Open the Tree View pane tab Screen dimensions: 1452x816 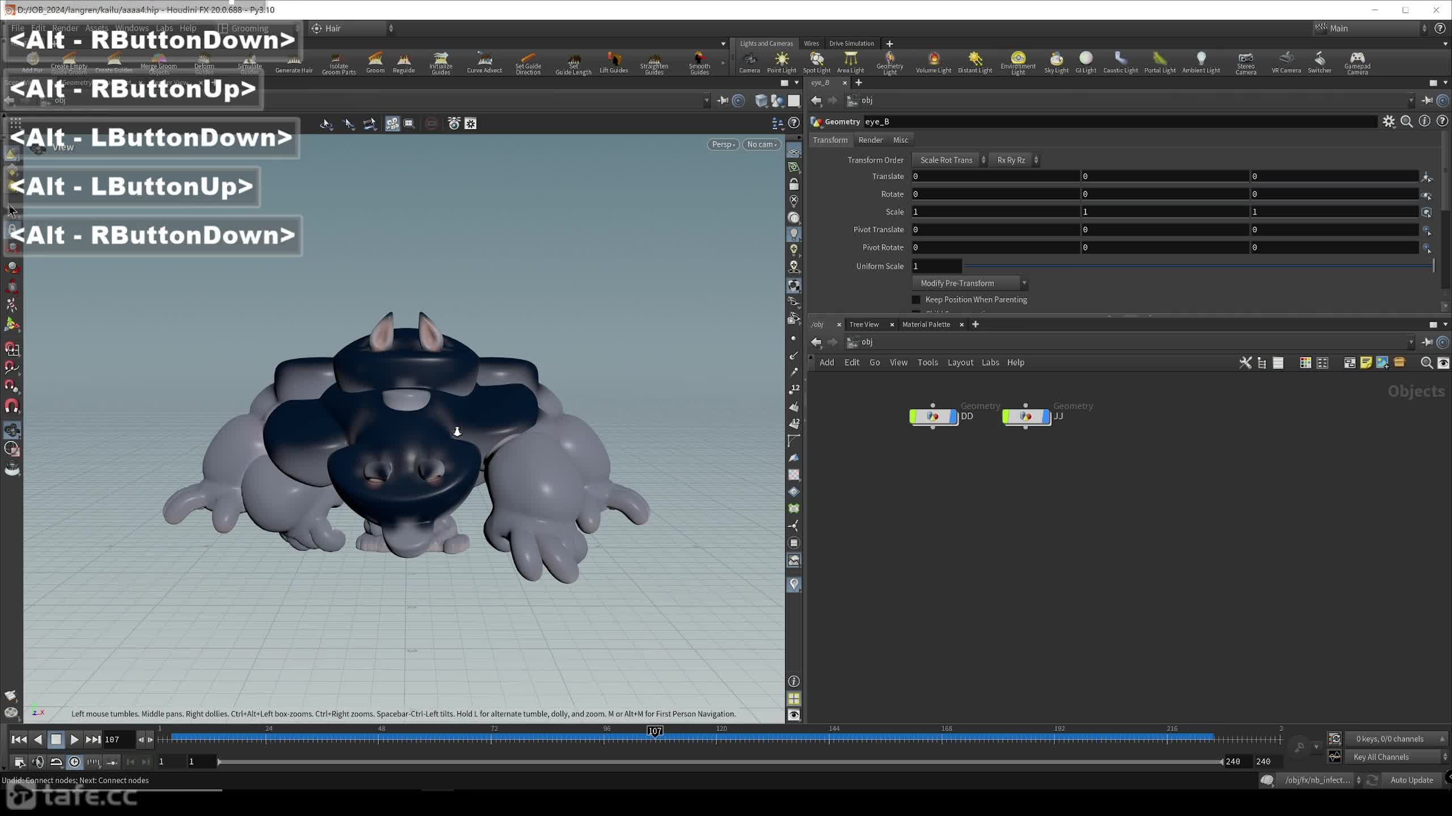pos(864,325)
